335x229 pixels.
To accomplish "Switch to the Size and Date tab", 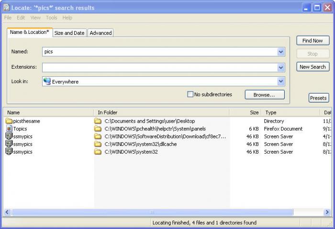I will (69, 33).
